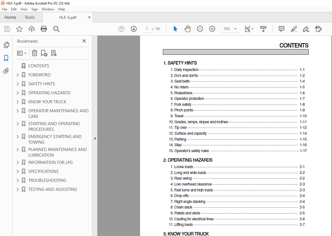Expand PLANNED MAINTENANCE AND LUBRICATION bookmark
The image size is (332, 236).
click(18, 149)
